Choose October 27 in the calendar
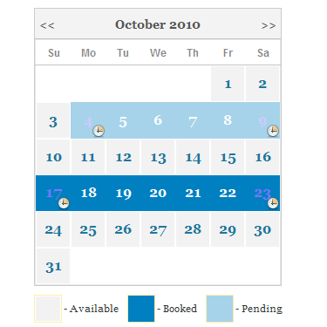Screen dimensions: 327x327 tap(158, 229)
